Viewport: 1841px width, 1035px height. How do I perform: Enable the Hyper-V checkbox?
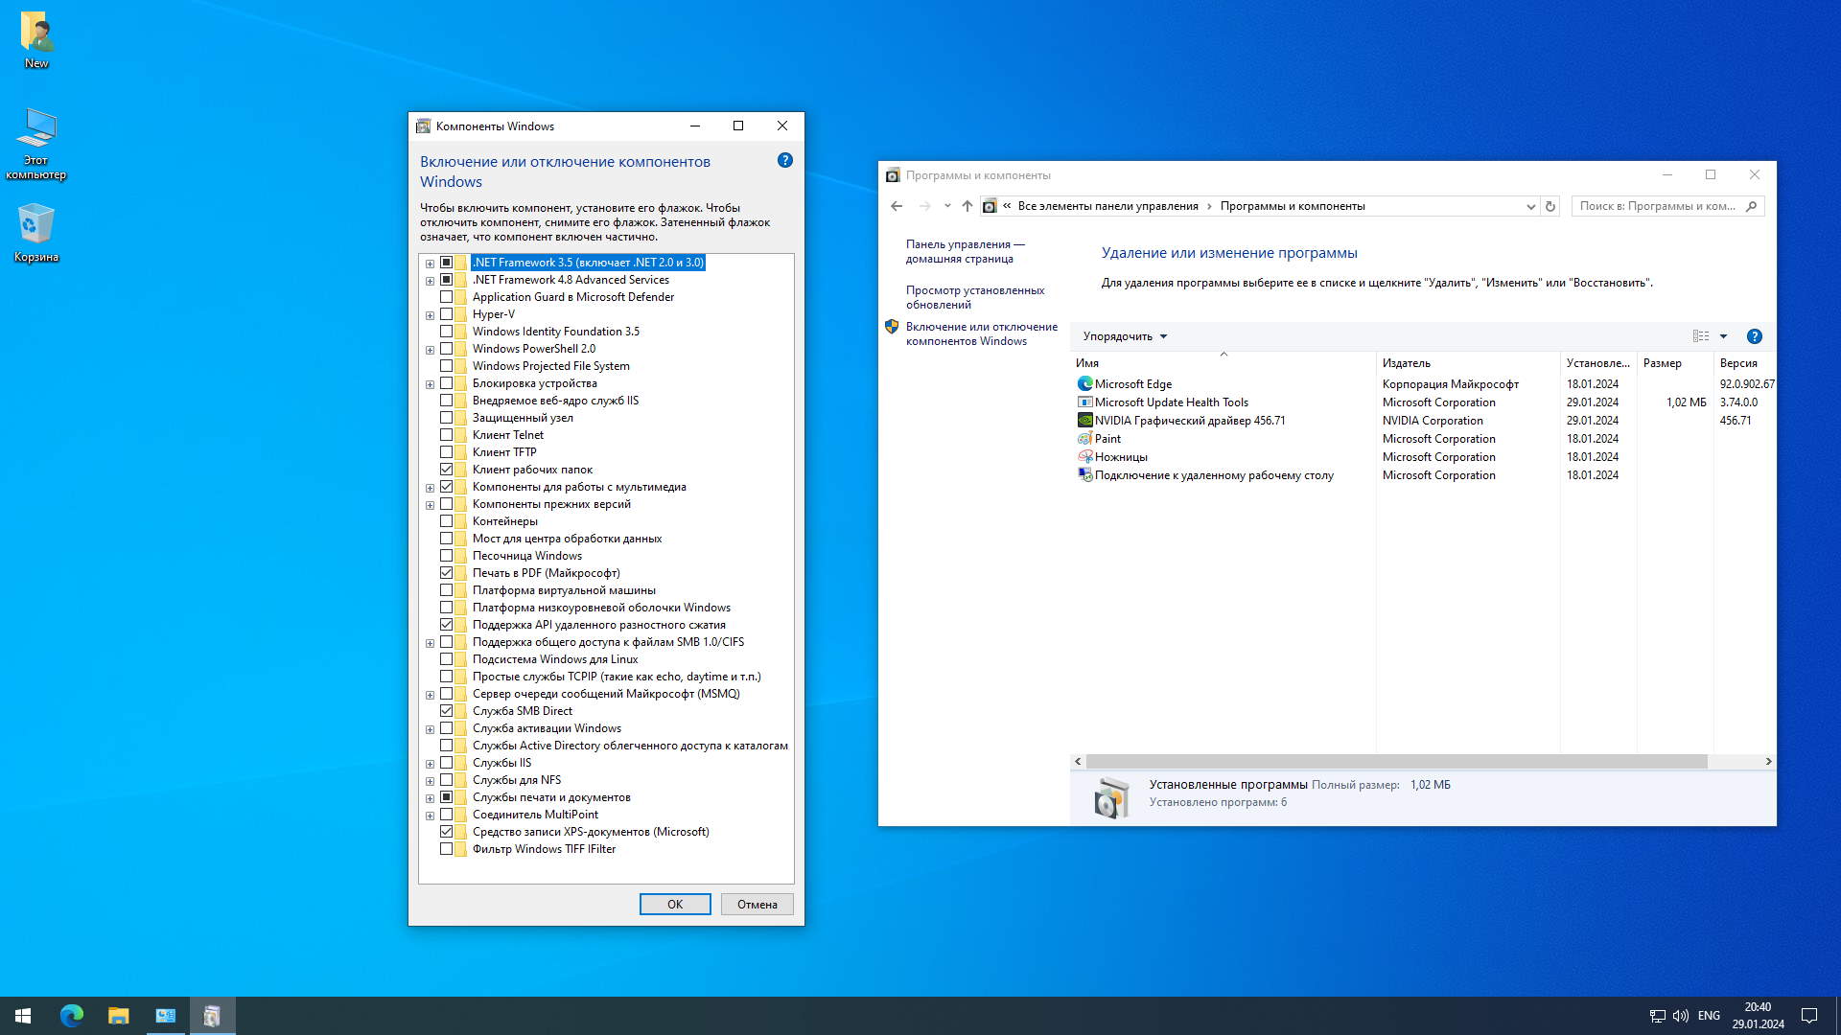[x=446, y=314]
